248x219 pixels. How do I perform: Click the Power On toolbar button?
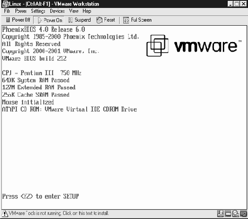pos(49,20)
